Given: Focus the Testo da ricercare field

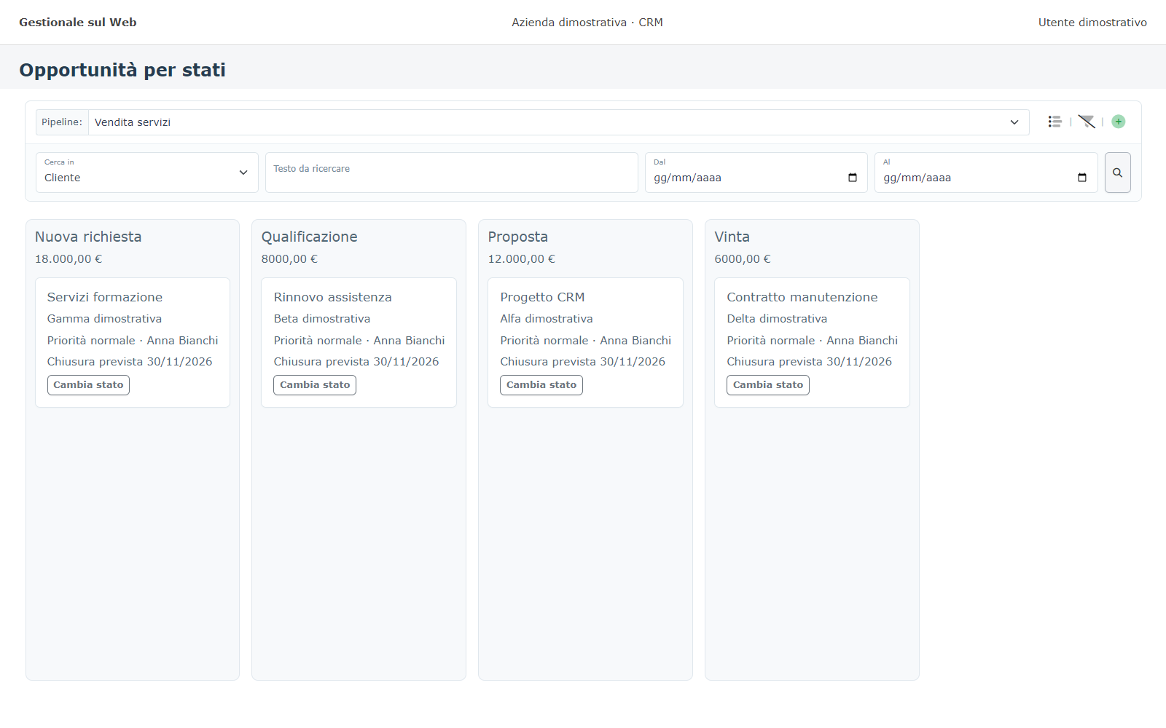Looking at the screenshot, I should [x=452, y=173].
